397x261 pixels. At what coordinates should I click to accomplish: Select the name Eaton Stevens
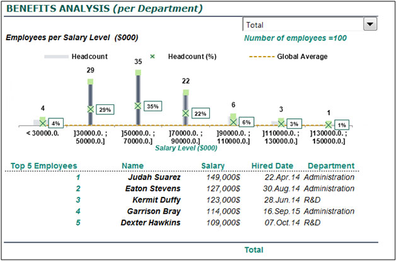tap(153, 189)
